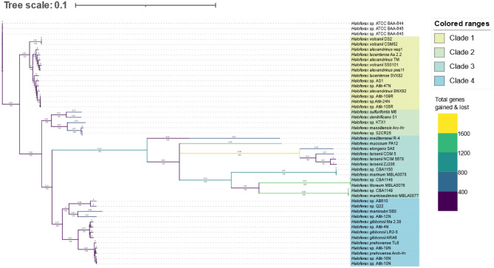
Task: Select the Clade 3 legend swatch
Action: point(439,66)
